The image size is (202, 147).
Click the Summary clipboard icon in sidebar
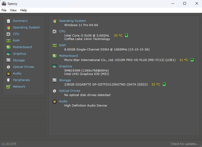pos(8,21)
